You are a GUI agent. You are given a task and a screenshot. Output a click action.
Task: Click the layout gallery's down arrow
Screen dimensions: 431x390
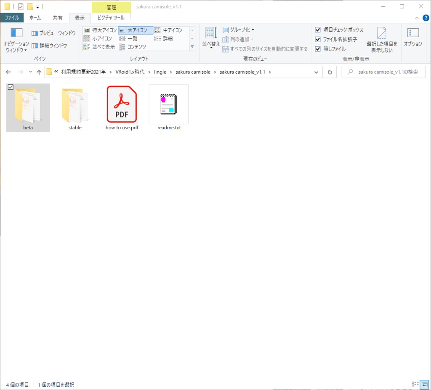[x=192, y=39]
